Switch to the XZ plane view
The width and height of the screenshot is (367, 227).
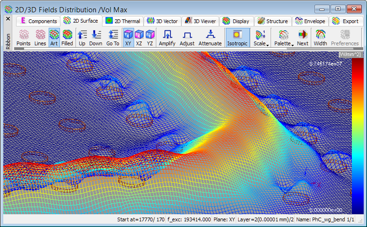point(139,38)
